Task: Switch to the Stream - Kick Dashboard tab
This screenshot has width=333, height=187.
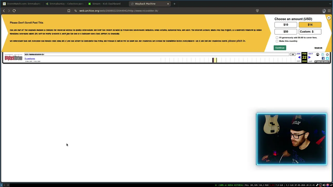Action: click(x=107, y=4)
